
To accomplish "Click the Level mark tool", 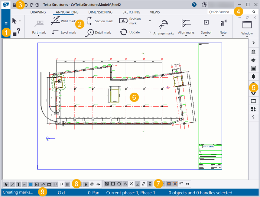I will point(64,33).
